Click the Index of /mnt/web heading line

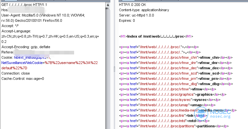(x=156, y=36)
